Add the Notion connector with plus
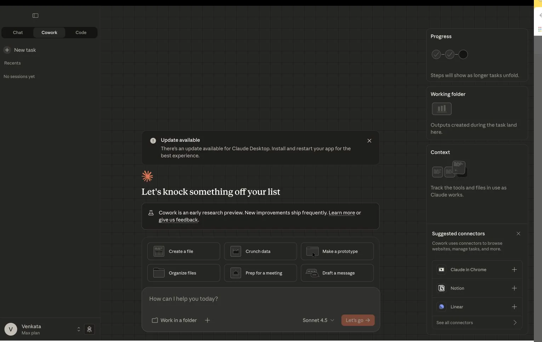 514,288
